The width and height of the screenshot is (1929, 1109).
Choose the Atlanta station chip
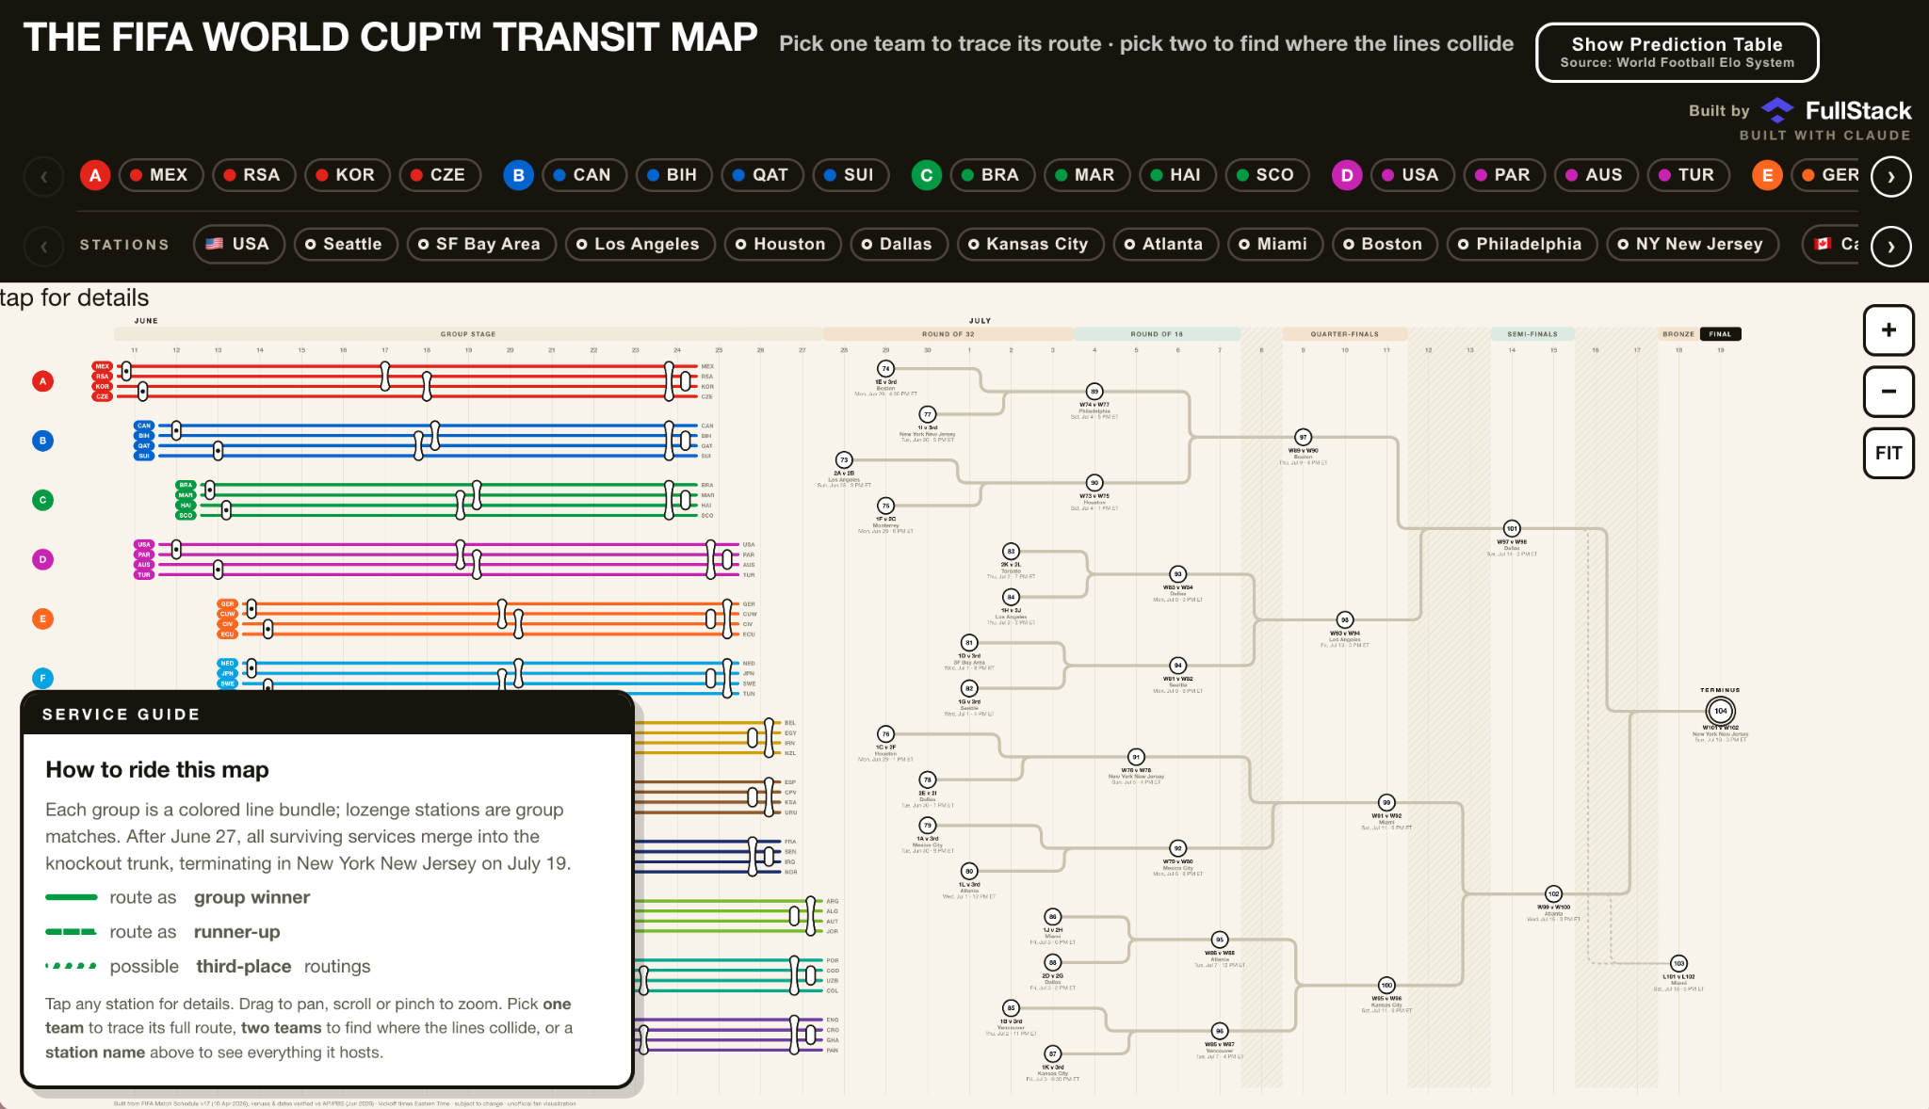(x=1165, y=244)
